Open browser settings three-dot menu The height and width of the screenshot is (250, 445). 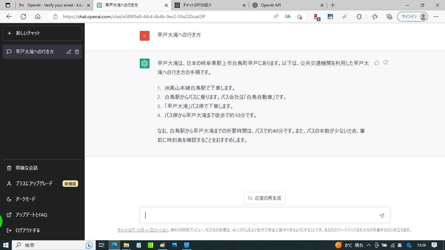click(x=436, y=17)
